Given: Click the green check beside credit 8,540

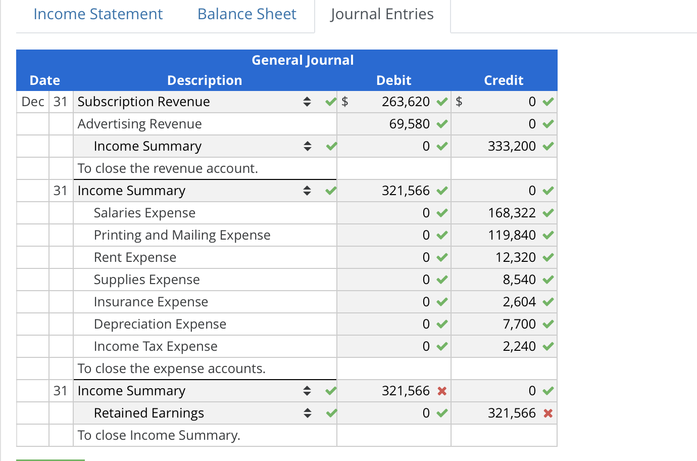Looking at the screenshot, I should [x=548, y=280].
